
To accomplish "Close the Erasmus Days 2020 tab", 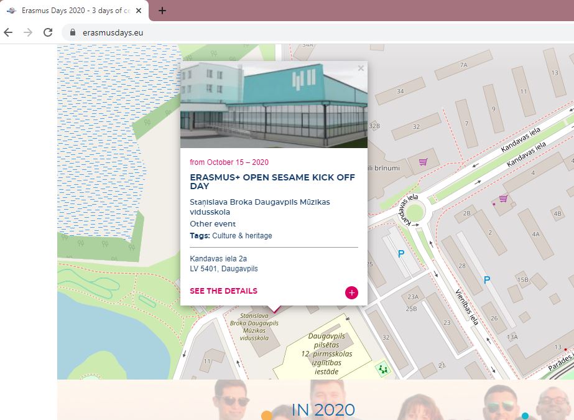I will pos(139,11).
